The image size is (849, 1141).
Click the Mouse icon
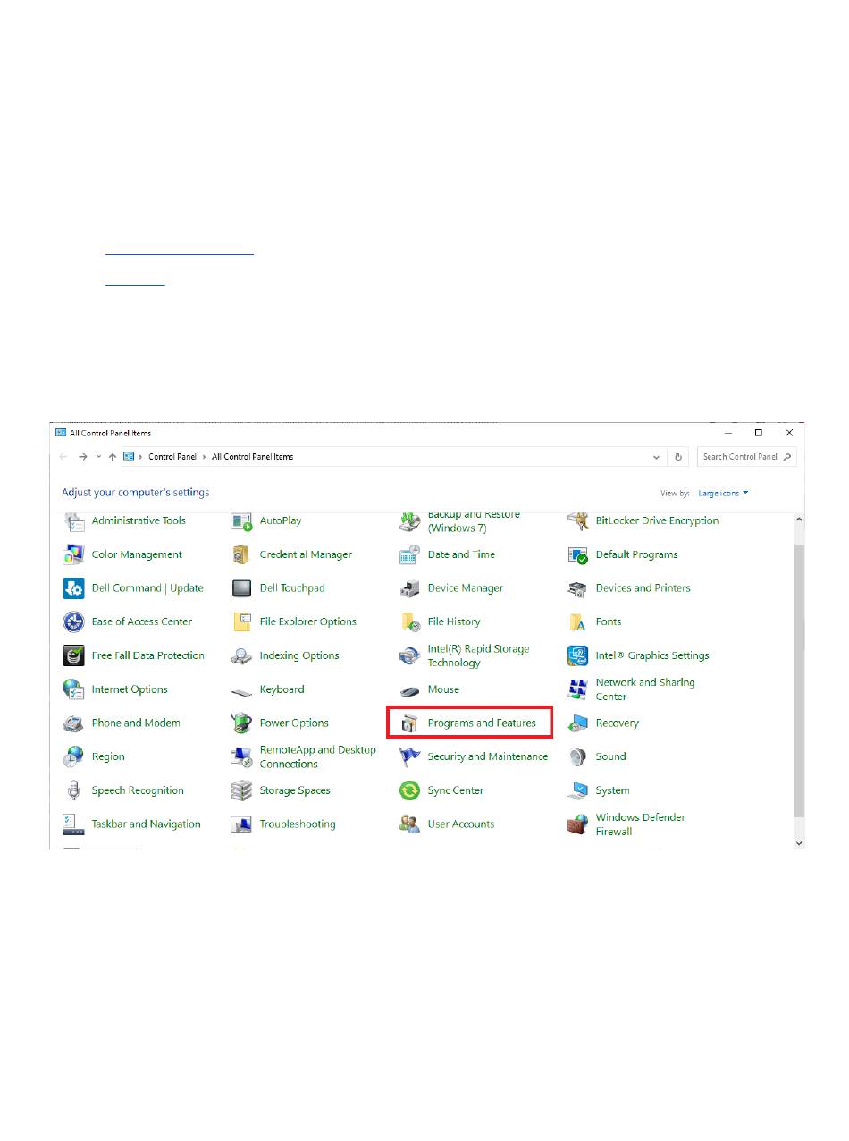point(410,689)
